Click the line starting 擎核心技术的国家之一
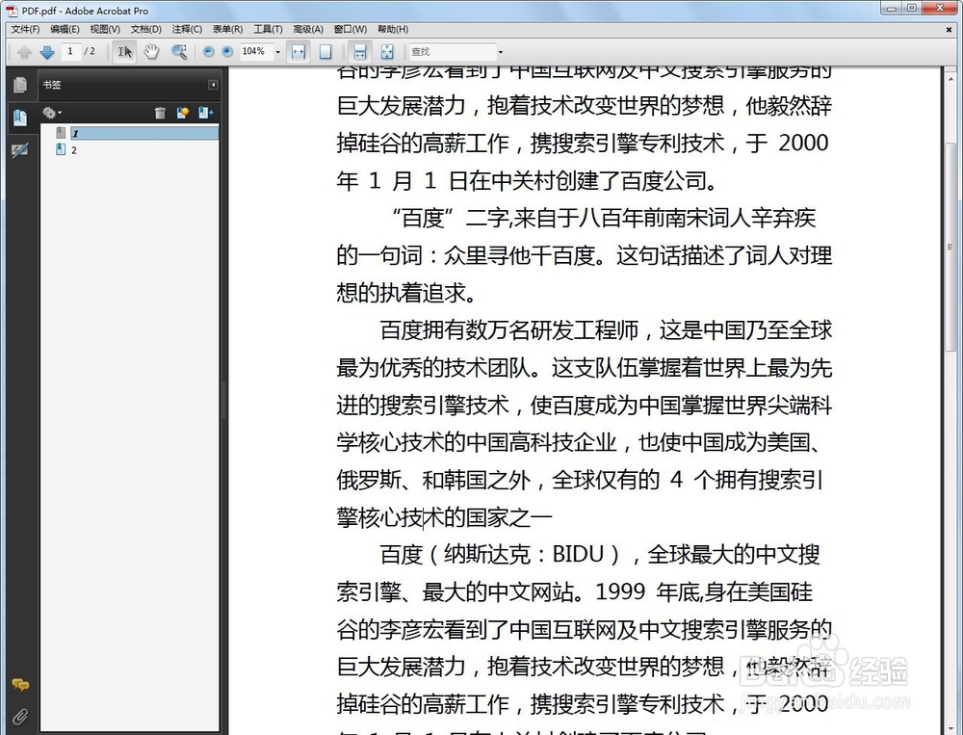The height and width of the screenshot is (735, 963). click(445, 517)
